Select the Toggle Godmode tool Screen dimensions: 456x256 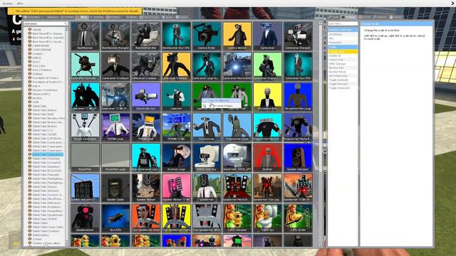tap(343, 80)
